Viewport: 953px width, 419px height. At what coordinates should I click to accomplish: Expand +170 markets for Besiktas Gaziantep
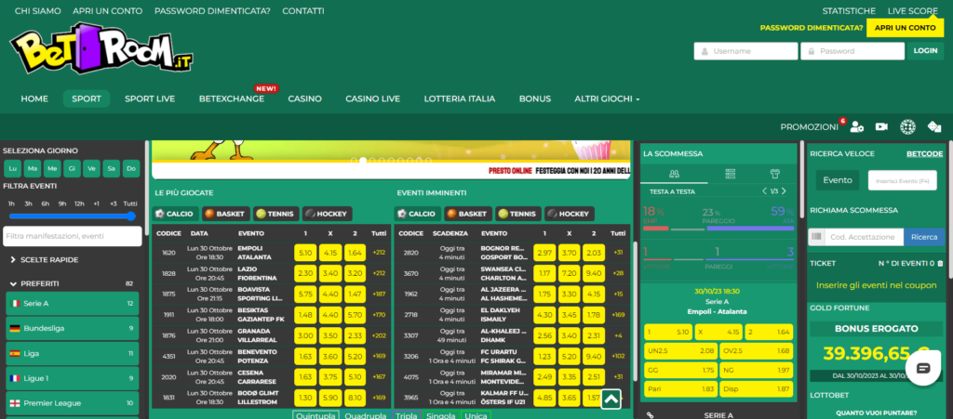[x=379, y=315]
